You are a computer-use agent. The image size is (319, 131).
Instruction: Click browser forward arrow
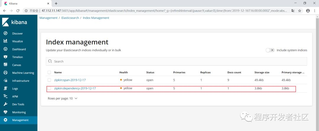(x=11, y=11)
